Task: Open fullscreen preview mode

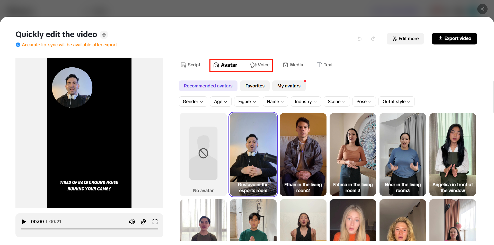Action: point(155,221)
